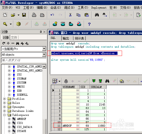Click the Find database objects icon
Image resolution: width=142 pixels, height=134 pixels.
(x=71, y=24)
